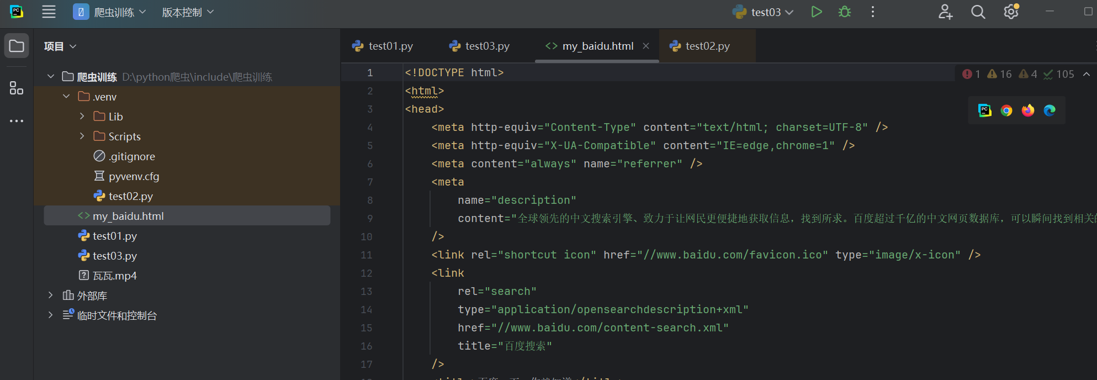Open the 项目 view options dropdown
This screenshot has width=1097, height=380.
[x=60, y=46]
